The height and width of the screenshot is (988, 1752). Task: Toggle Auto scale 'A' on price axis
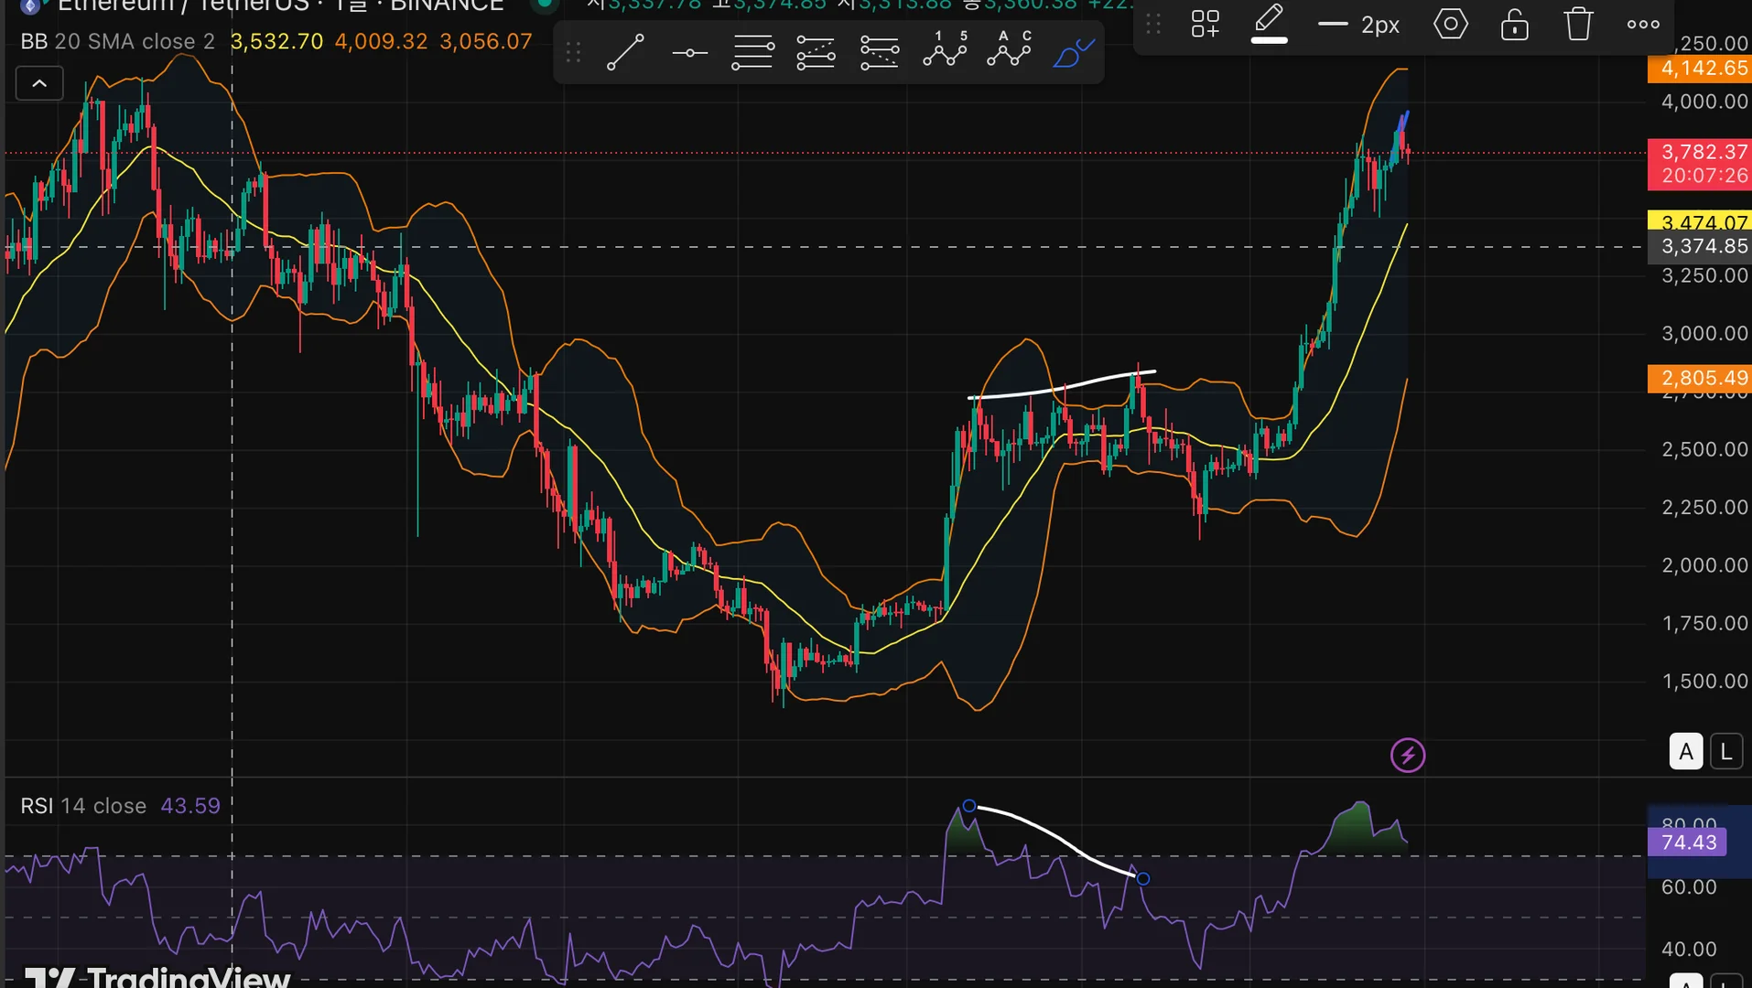[1685, 752]
